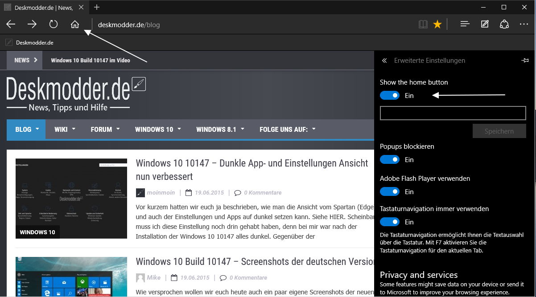This screenshot has height=297, width=536.
Task: Refresh the page with the reload icon
Action: 54,24
